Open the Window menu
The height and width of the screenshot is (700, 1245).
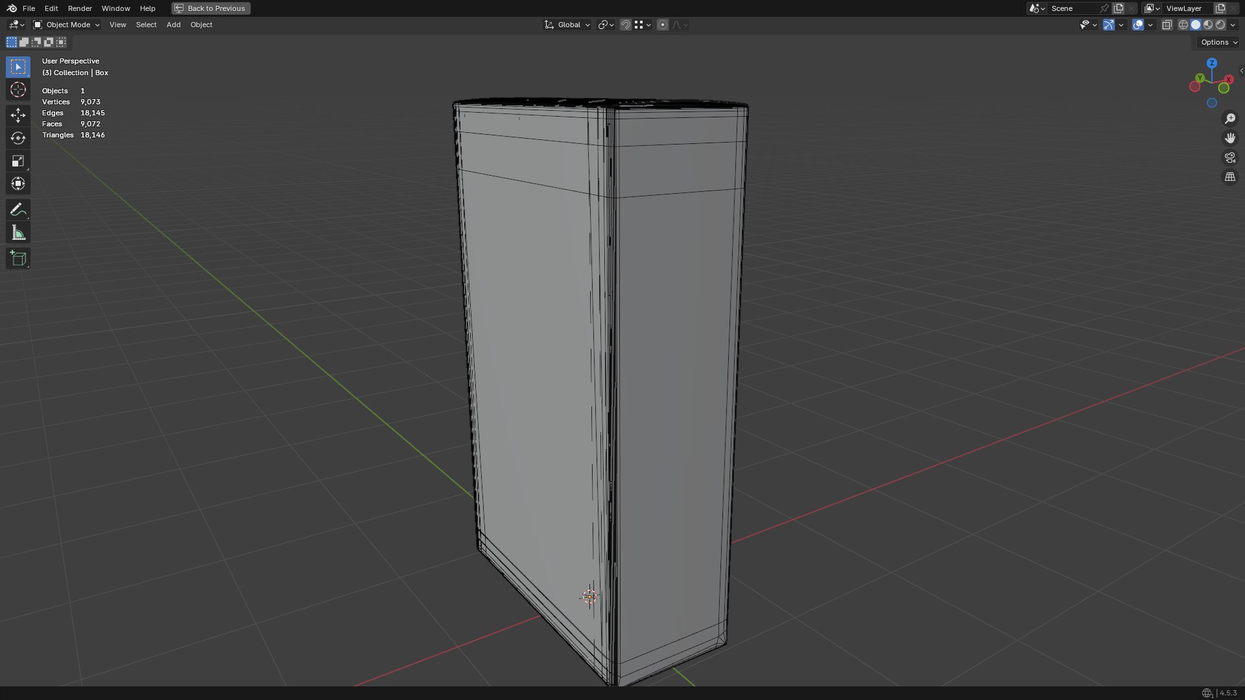point(115,8)
